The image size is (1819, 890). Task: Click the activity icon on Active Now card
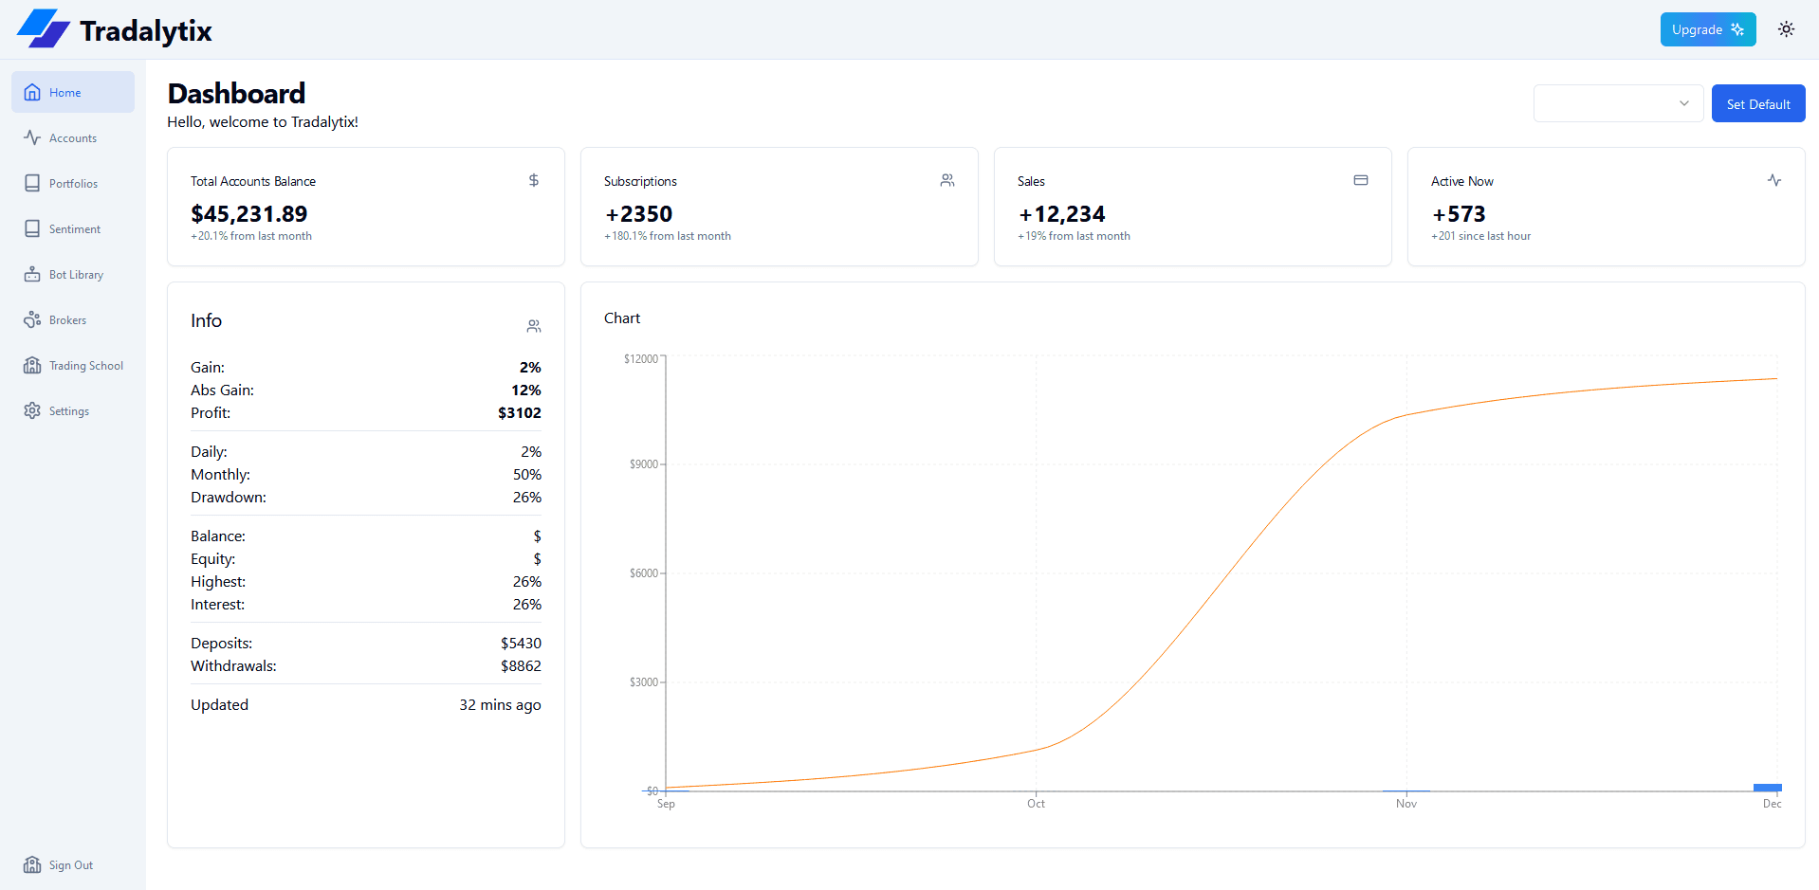tap(1774, 180)
